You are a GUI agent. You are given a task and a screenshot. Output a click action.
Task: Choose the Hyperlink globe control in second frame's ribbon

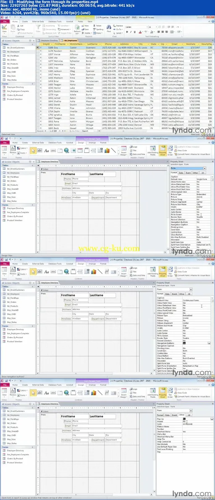tap(66, 150)
